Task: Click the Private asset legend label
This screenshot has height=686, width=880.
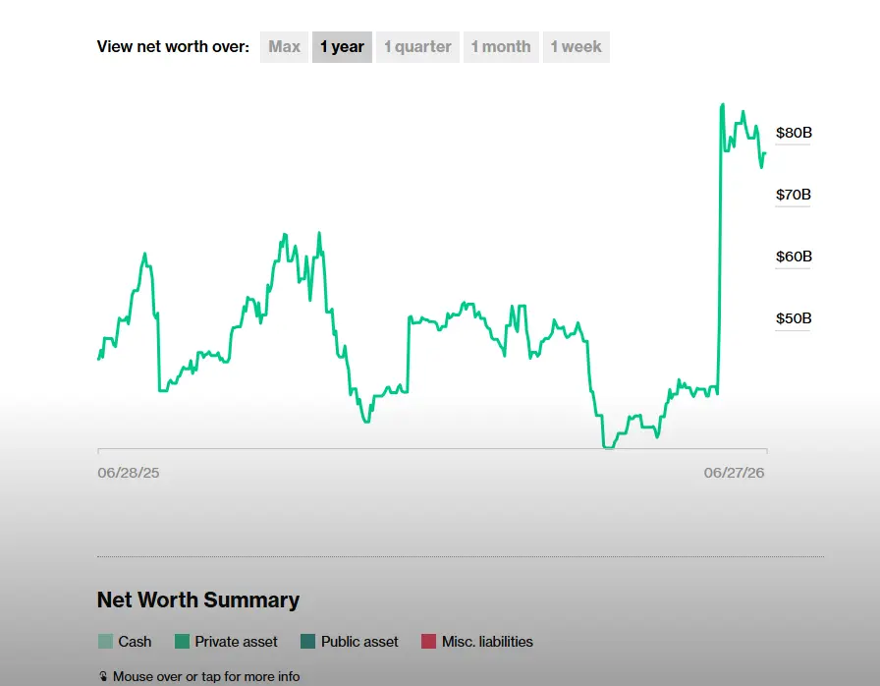Action: (236, 642)
